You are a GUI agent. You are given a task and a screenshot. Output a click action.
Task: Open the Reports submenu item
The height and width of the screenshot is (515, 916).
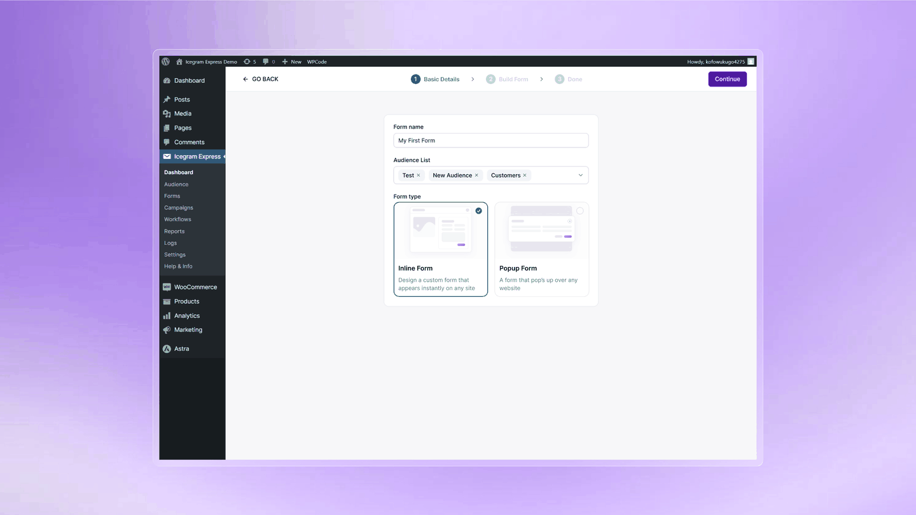[x=174, y=231]
